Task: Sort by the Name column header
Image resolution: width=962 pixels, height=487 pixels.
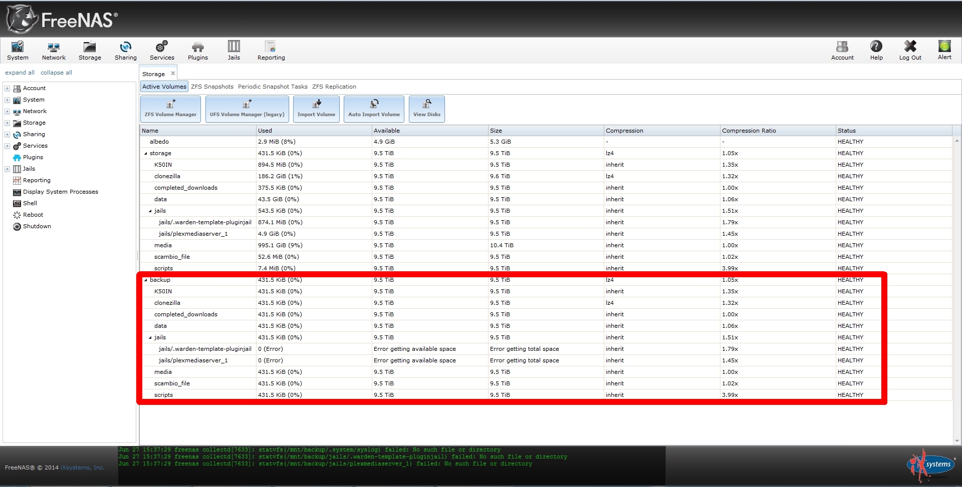Action: tap(198, 131)
